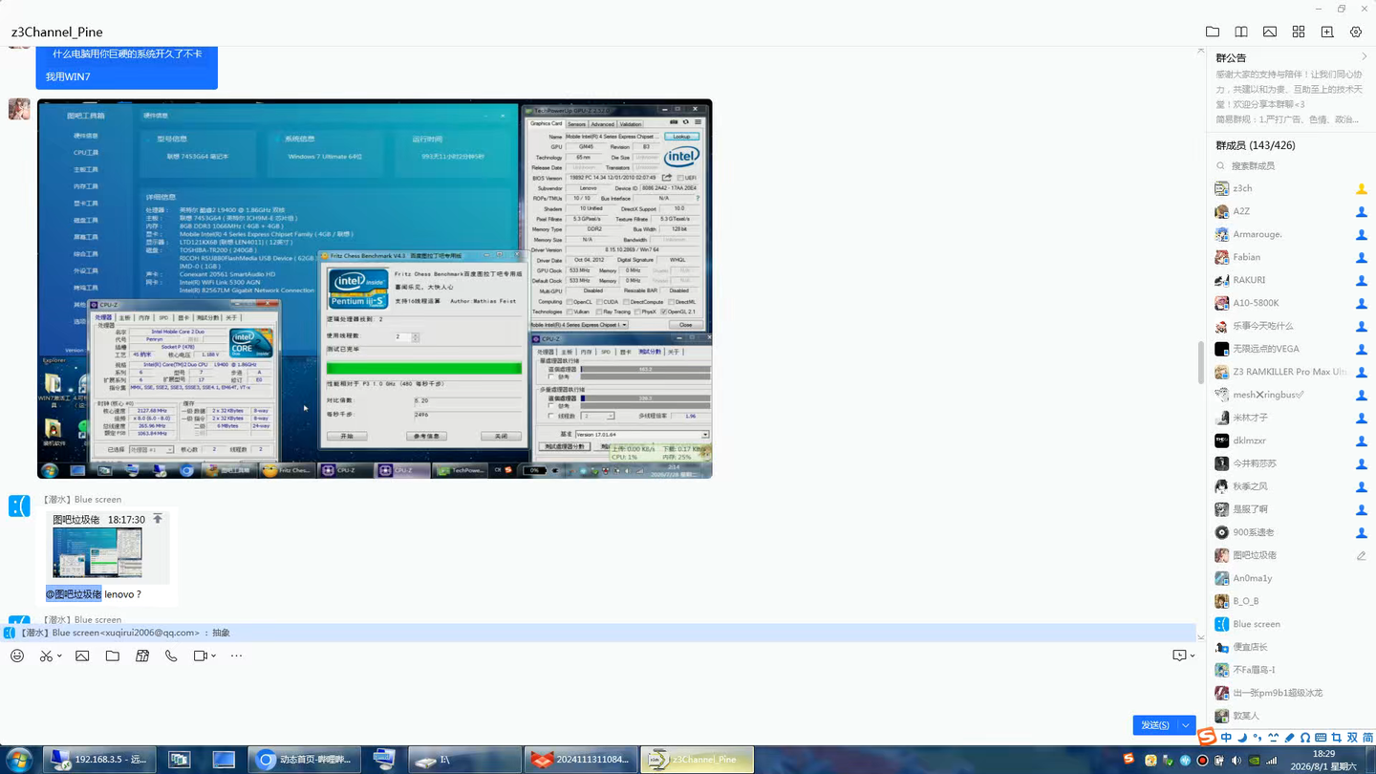Select member RAKURI in the member list
The height and width of the screenshot is (774, 1376).
click(1291, 280)
